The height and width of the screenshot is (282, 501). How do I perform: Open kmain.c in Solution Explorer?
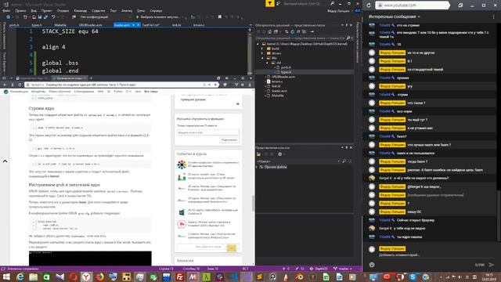click(x=277, y=81)
